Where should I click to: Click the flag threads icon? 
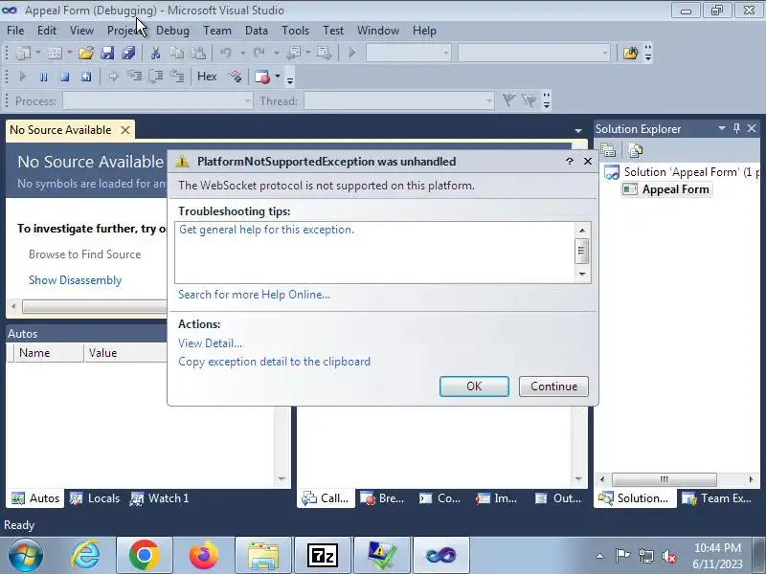(x=508, y=100)
